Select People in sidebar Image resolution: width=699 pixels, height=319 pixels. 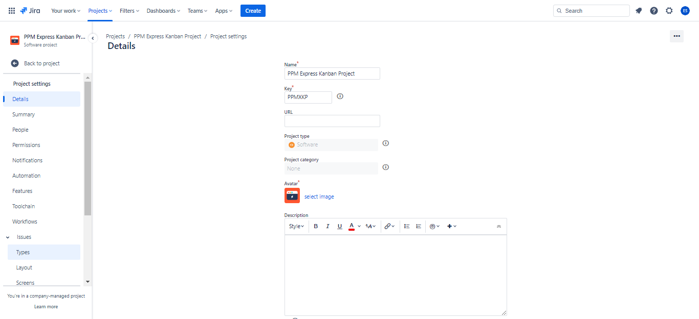pos(42,130)
